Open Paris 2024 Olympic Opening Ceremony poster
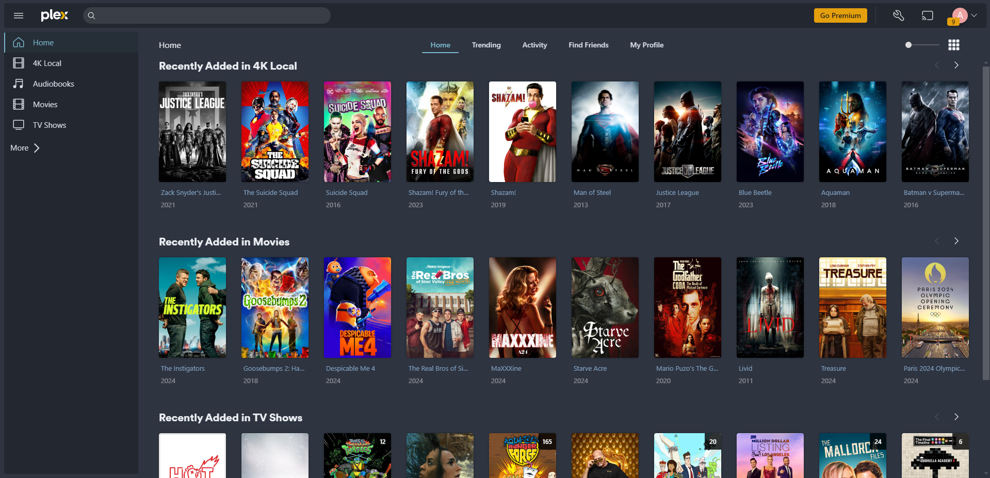This screenshot has width=990, height=478. point(935,307)
